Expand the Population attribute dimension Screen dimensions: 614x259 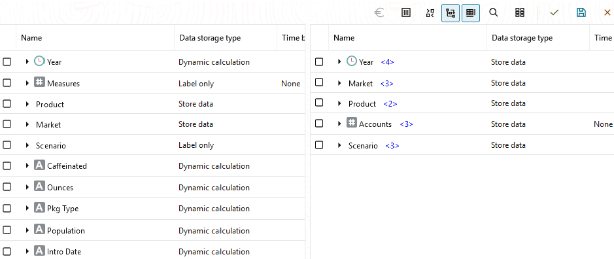(x=27, y=230)
